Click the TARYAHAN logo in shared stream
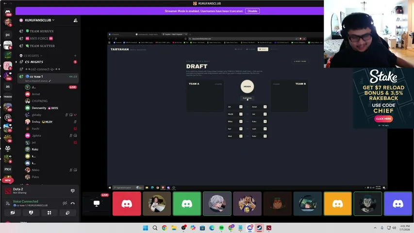 (x=119, y=50)
